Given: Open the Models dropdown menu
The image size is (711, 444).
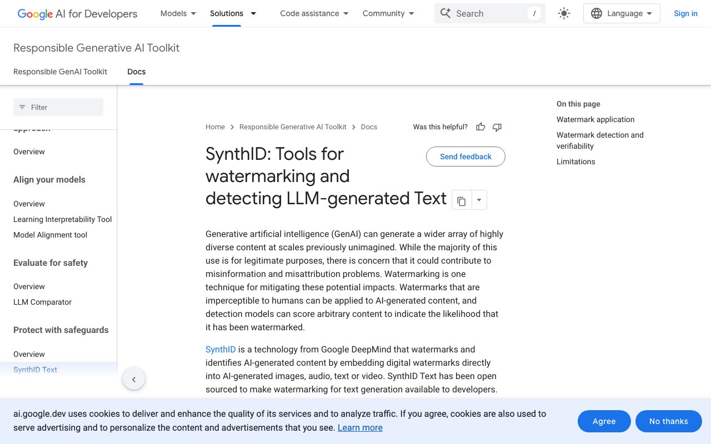Looking at the screenshot, I should click(x=178, y=13).
